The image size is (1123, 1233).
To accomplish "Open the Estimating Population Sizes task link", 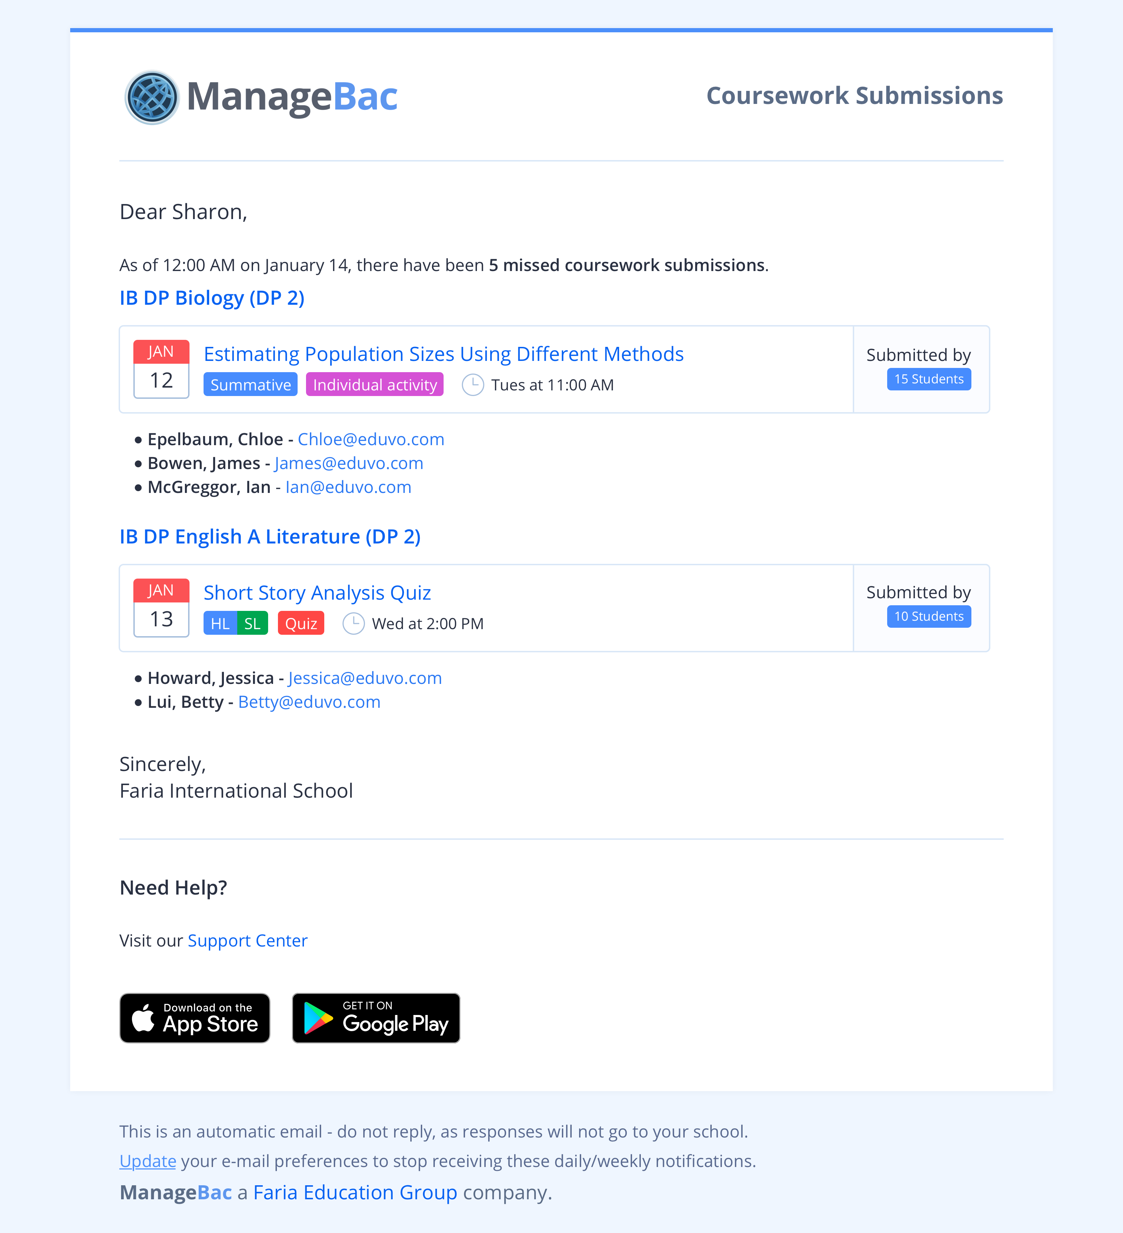I will click(444, 354).
